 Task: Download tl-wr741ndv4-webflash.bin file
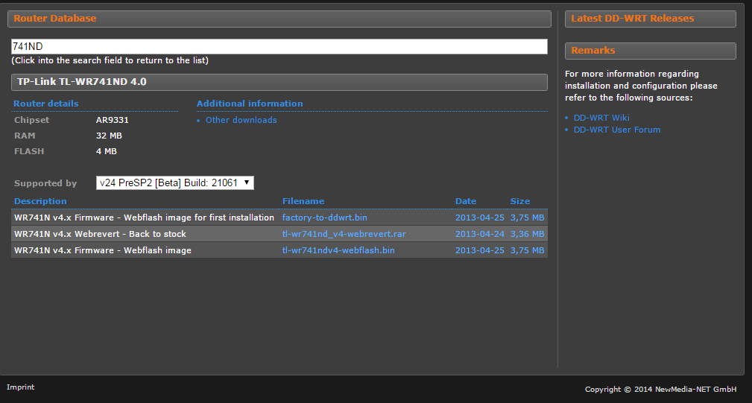pos(338,250)
